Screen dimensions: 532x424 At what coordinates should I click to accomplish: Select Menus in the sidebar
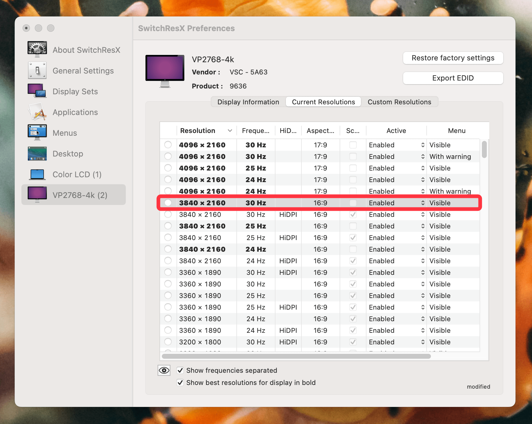(64, 133)
